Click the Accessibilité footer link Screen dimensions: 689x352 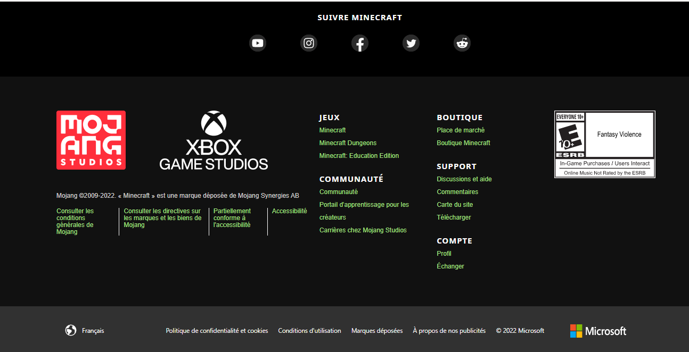(x=289, y=211)
